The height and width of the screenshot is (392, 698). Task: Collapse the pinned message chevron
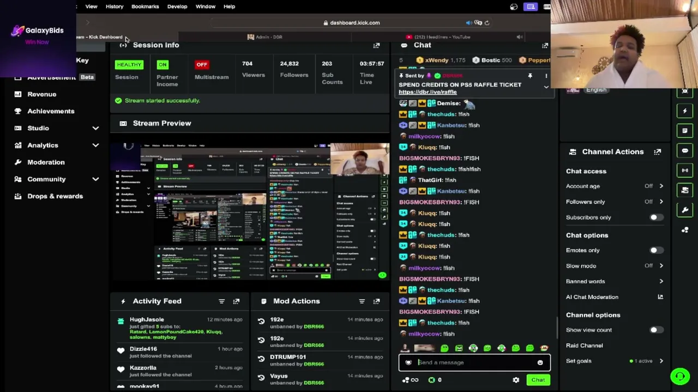(546, 87)
